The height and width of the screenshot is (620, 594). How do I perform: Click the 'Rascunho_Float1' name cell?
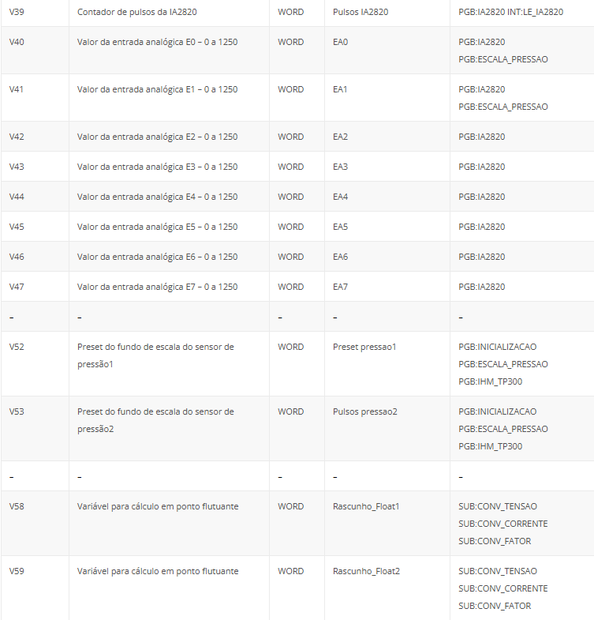366,506
